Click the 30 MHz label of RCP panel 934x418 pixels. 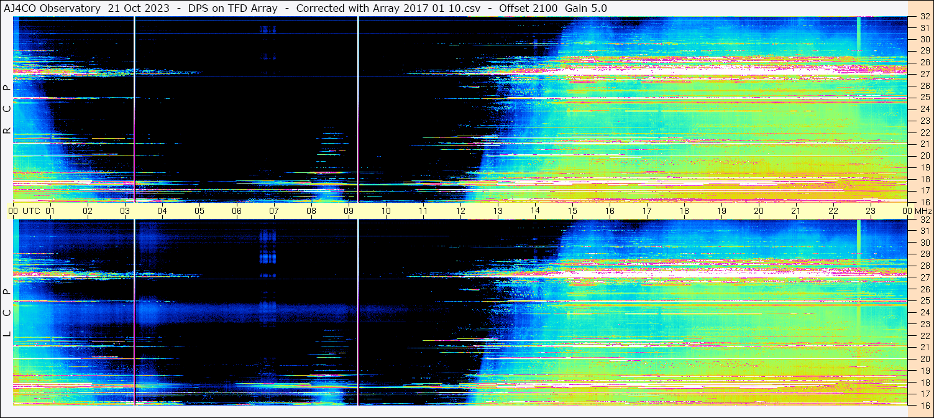coord(924,39)
